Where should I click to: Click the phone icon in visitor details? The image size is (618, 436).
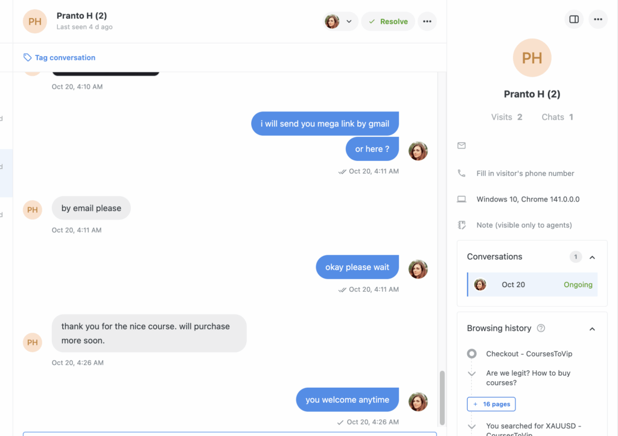(x=462, y=174)
